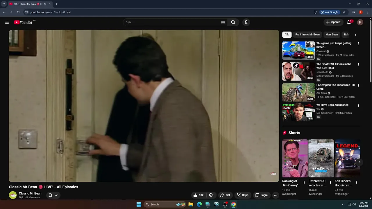Open on-screen keyboard in search box
This screenshot has width=372, height=209.
coord(223,22)
